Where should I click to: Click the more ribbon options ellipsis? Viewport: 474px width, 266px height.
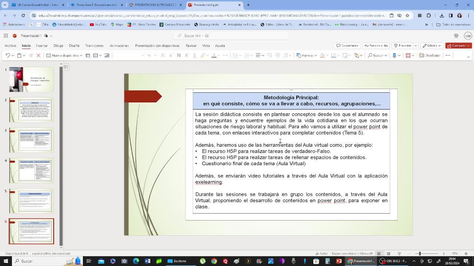448,55
